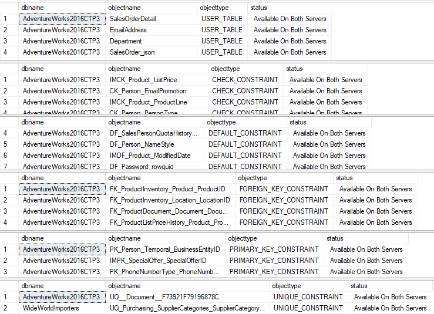434x314 pixels.
Task: Select the EmailAddress objectname cell
Action: (151, 30)
